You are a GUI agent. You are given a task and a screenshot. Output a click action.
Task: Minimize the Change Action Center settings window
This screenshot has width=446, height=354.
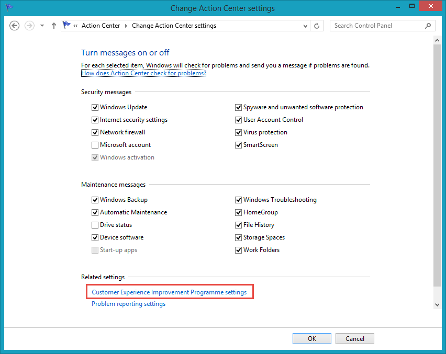pyautogui.click(x=398, y=6)
